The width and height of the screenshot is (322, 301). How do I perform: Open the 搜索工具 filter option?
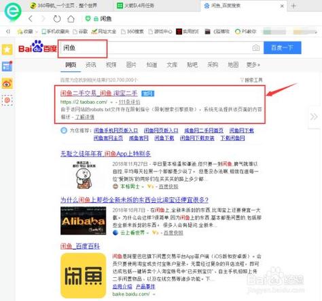(x=251, y=80)
